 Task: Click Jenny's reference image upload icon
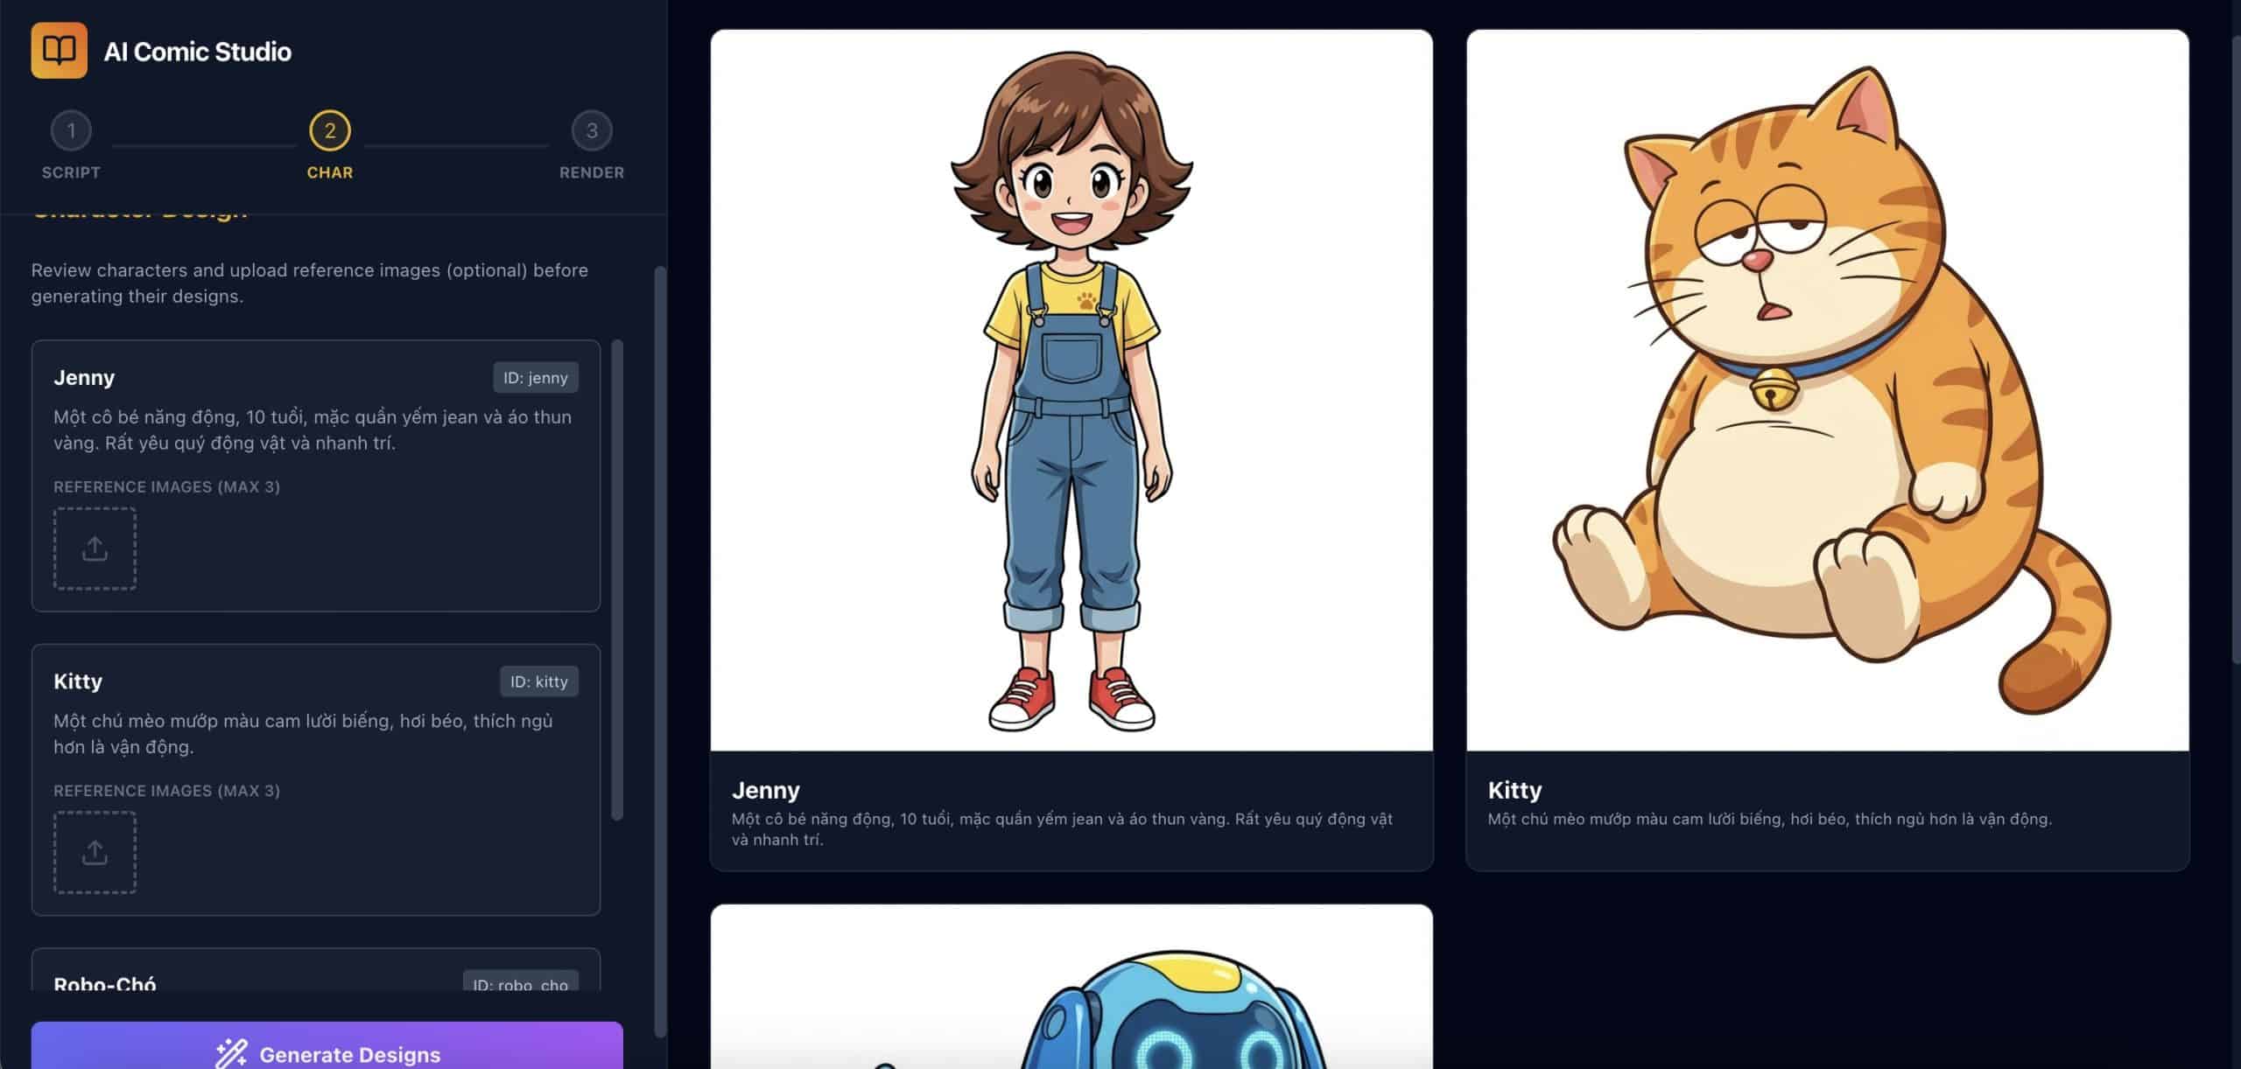(x=95, y=548)
